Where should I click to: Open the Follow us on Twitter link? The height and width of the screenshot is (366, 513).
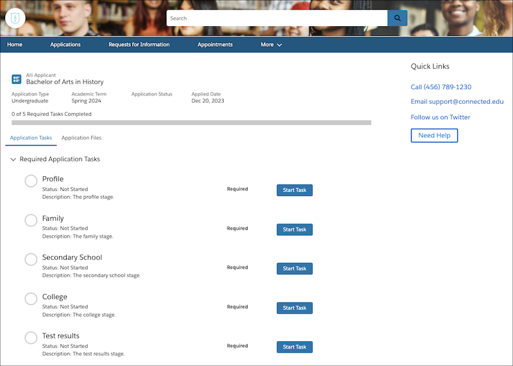click(x=441, y=117)
